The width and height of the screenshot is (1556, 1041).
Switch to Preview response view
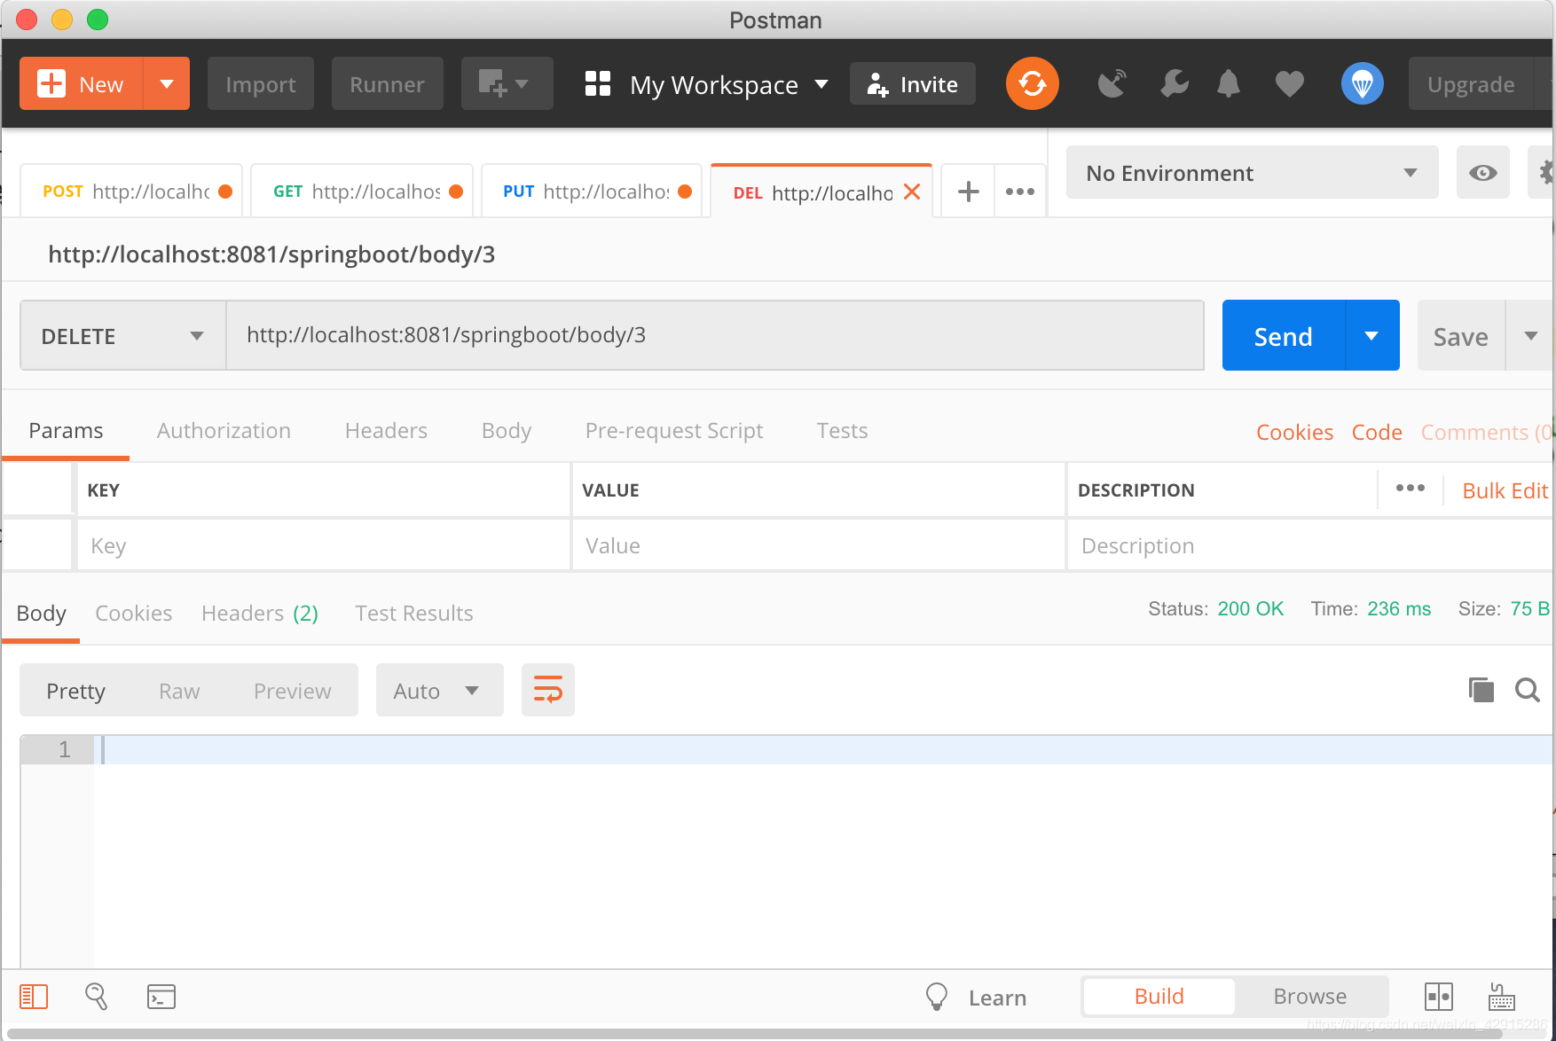[292, 691]
